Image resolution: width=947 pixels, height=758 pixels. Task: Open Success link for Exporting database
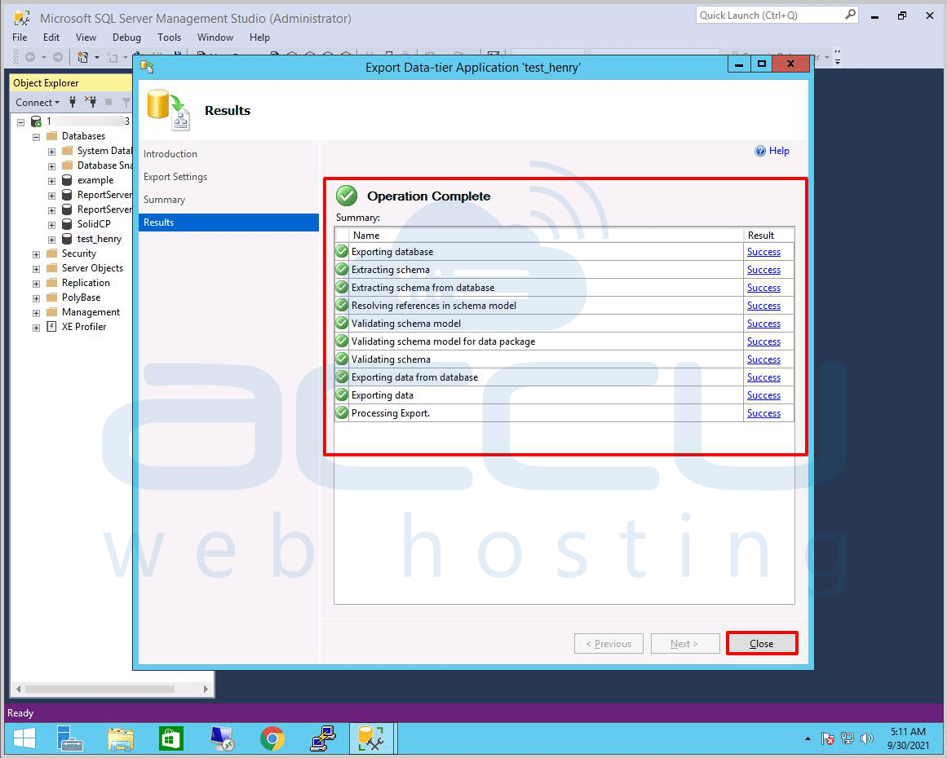(763, 252)
